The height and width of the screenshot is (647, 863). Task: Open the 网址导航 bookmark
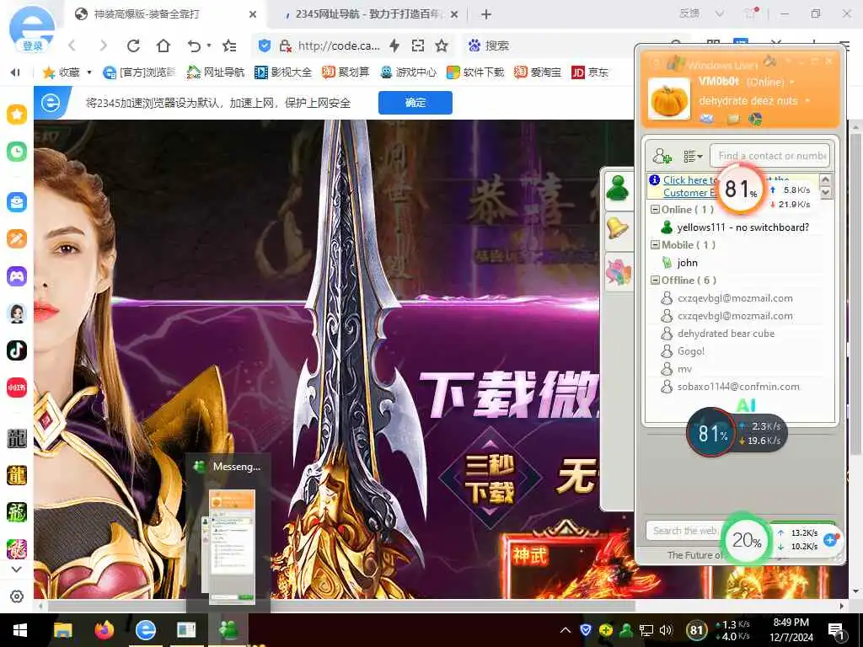tap(215, 72)
